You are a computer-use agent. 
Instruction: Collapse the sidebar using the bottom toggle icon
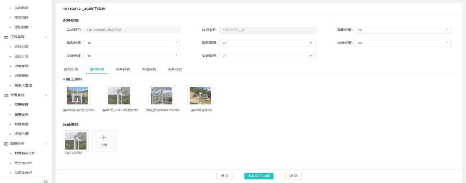(x=46, y=180)
